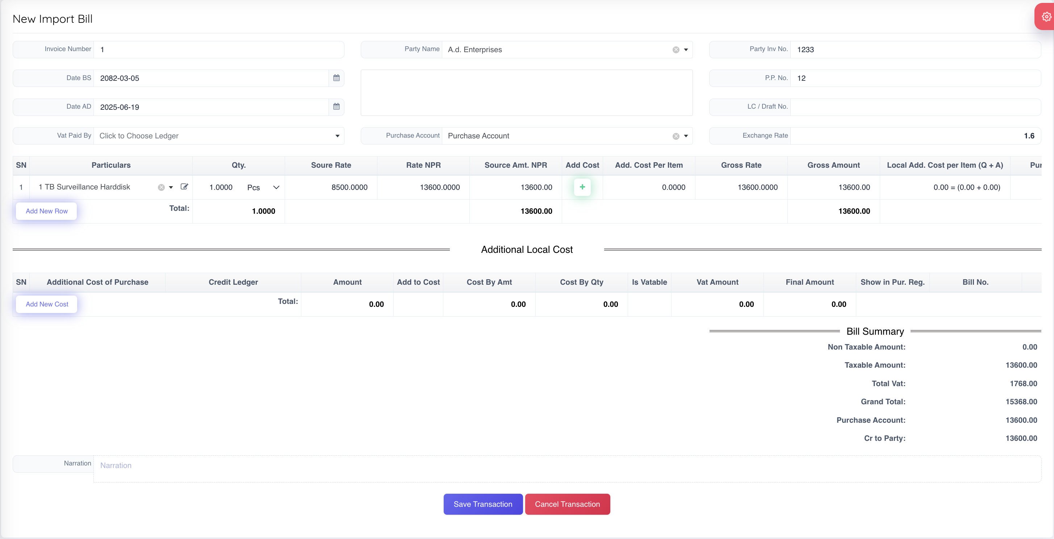1054x539 pixels.
Task: Click the Exchange Rate input field
Action: 915,136
